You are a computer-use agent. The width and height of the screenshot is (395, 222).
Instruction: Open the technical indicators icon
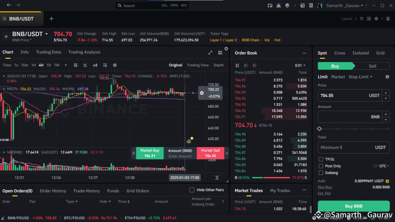(105, 65)
